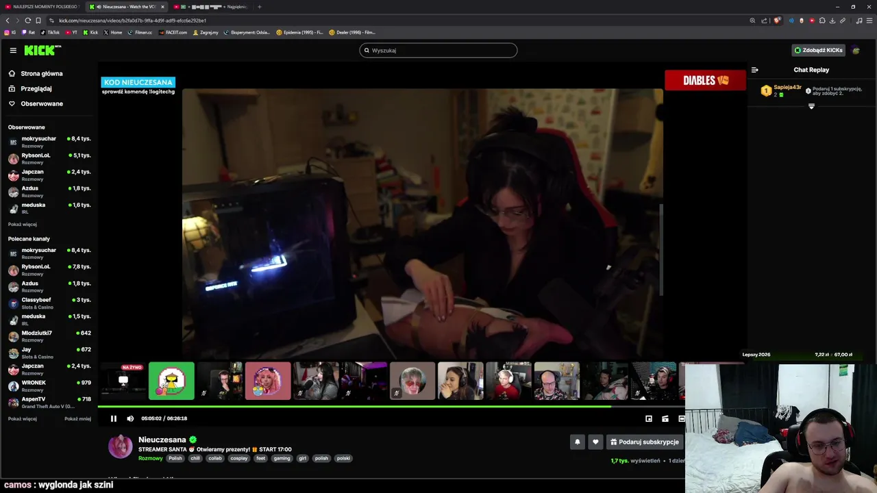
Task: Open Przeglądaj in the sidebar
Action: tap(30, 88)
